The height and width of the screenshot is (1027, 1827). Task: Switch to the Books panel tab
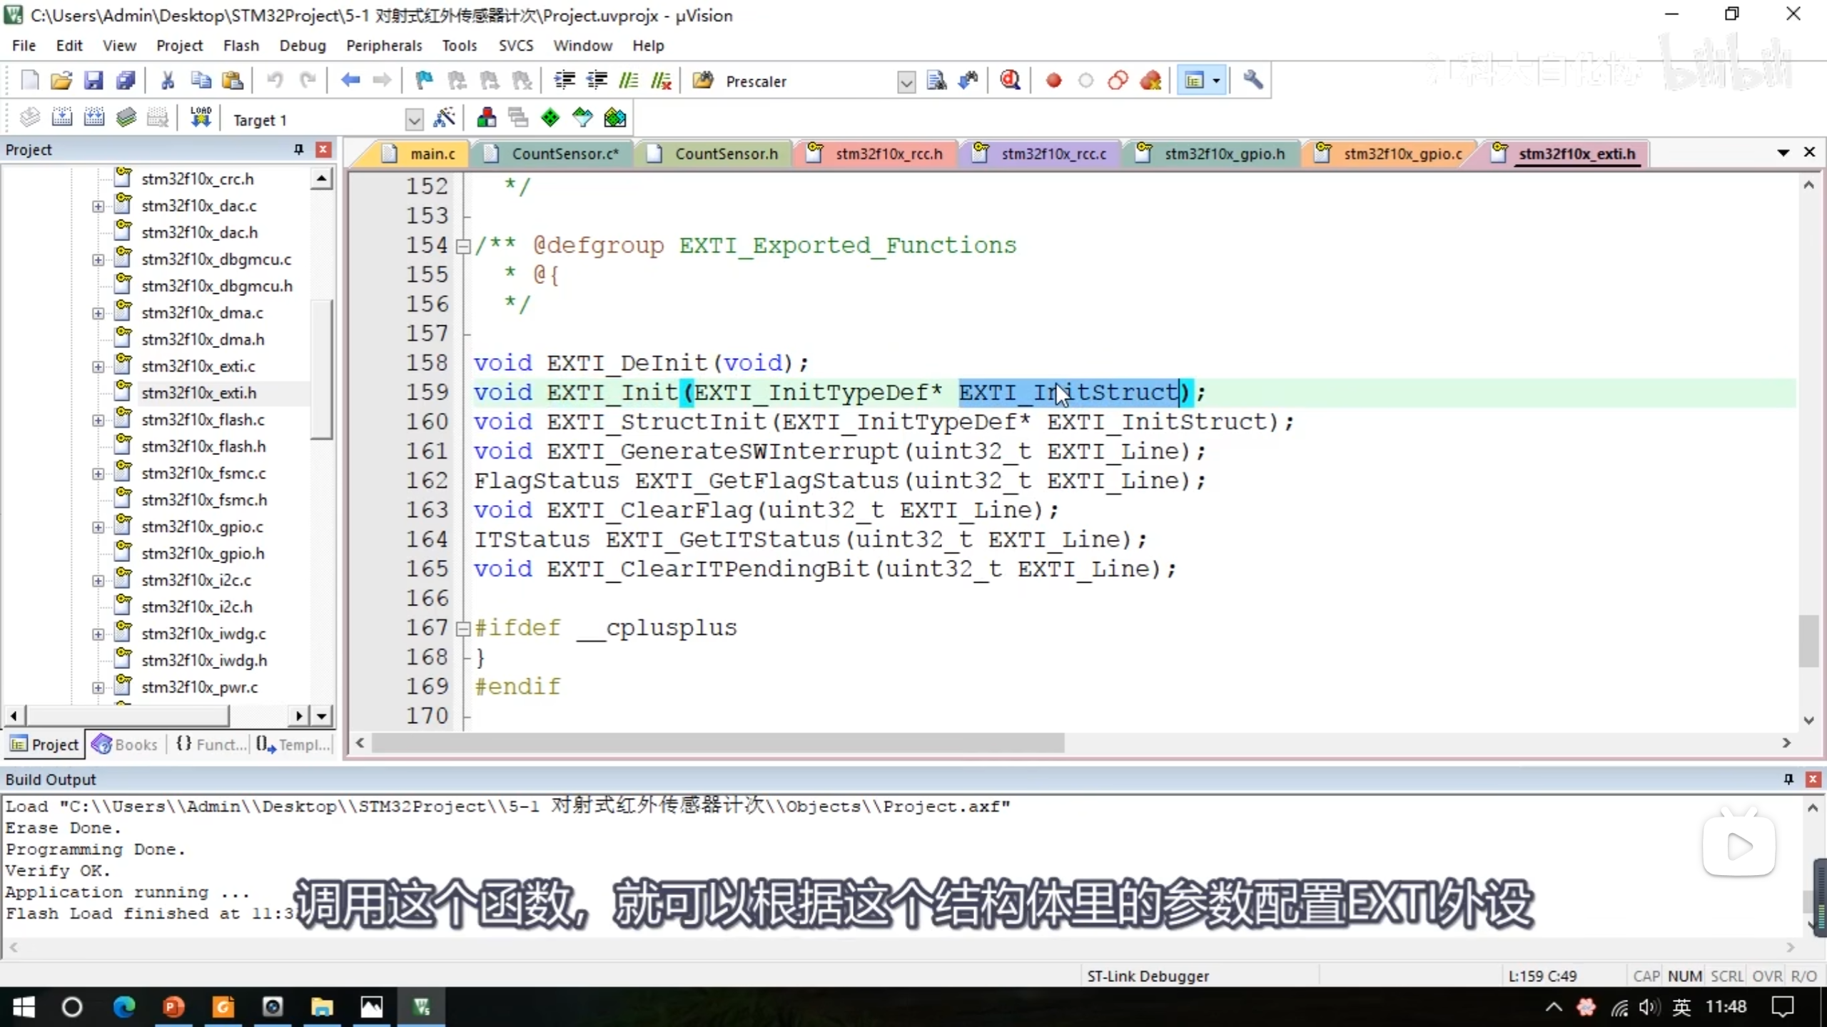pyautogui.click(x=126, y=745)
